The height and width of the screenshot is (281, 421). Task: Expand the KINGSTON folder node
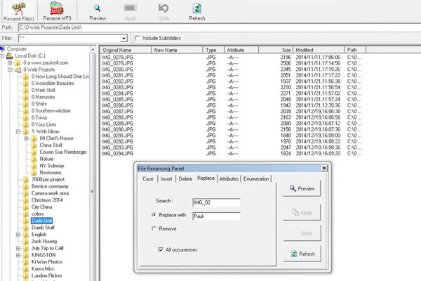pyautogui.click(x=18, y=255)
